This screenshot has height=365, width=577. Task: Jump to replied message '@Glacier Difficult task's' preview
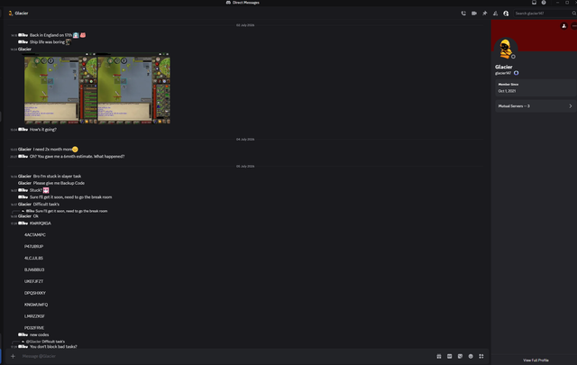click(45, 342)
